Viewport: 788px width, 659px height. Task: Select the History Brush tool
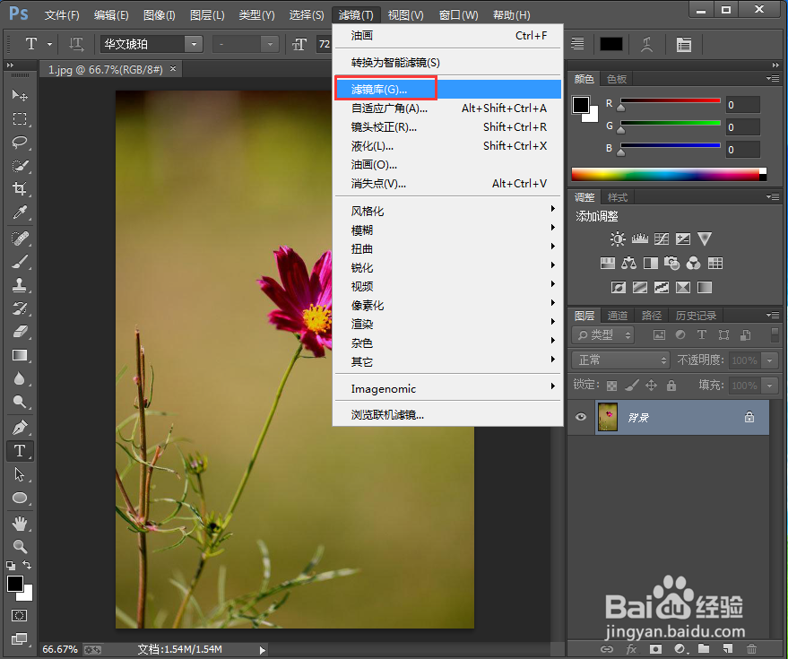pyautogui.click(x=20, y=308)
